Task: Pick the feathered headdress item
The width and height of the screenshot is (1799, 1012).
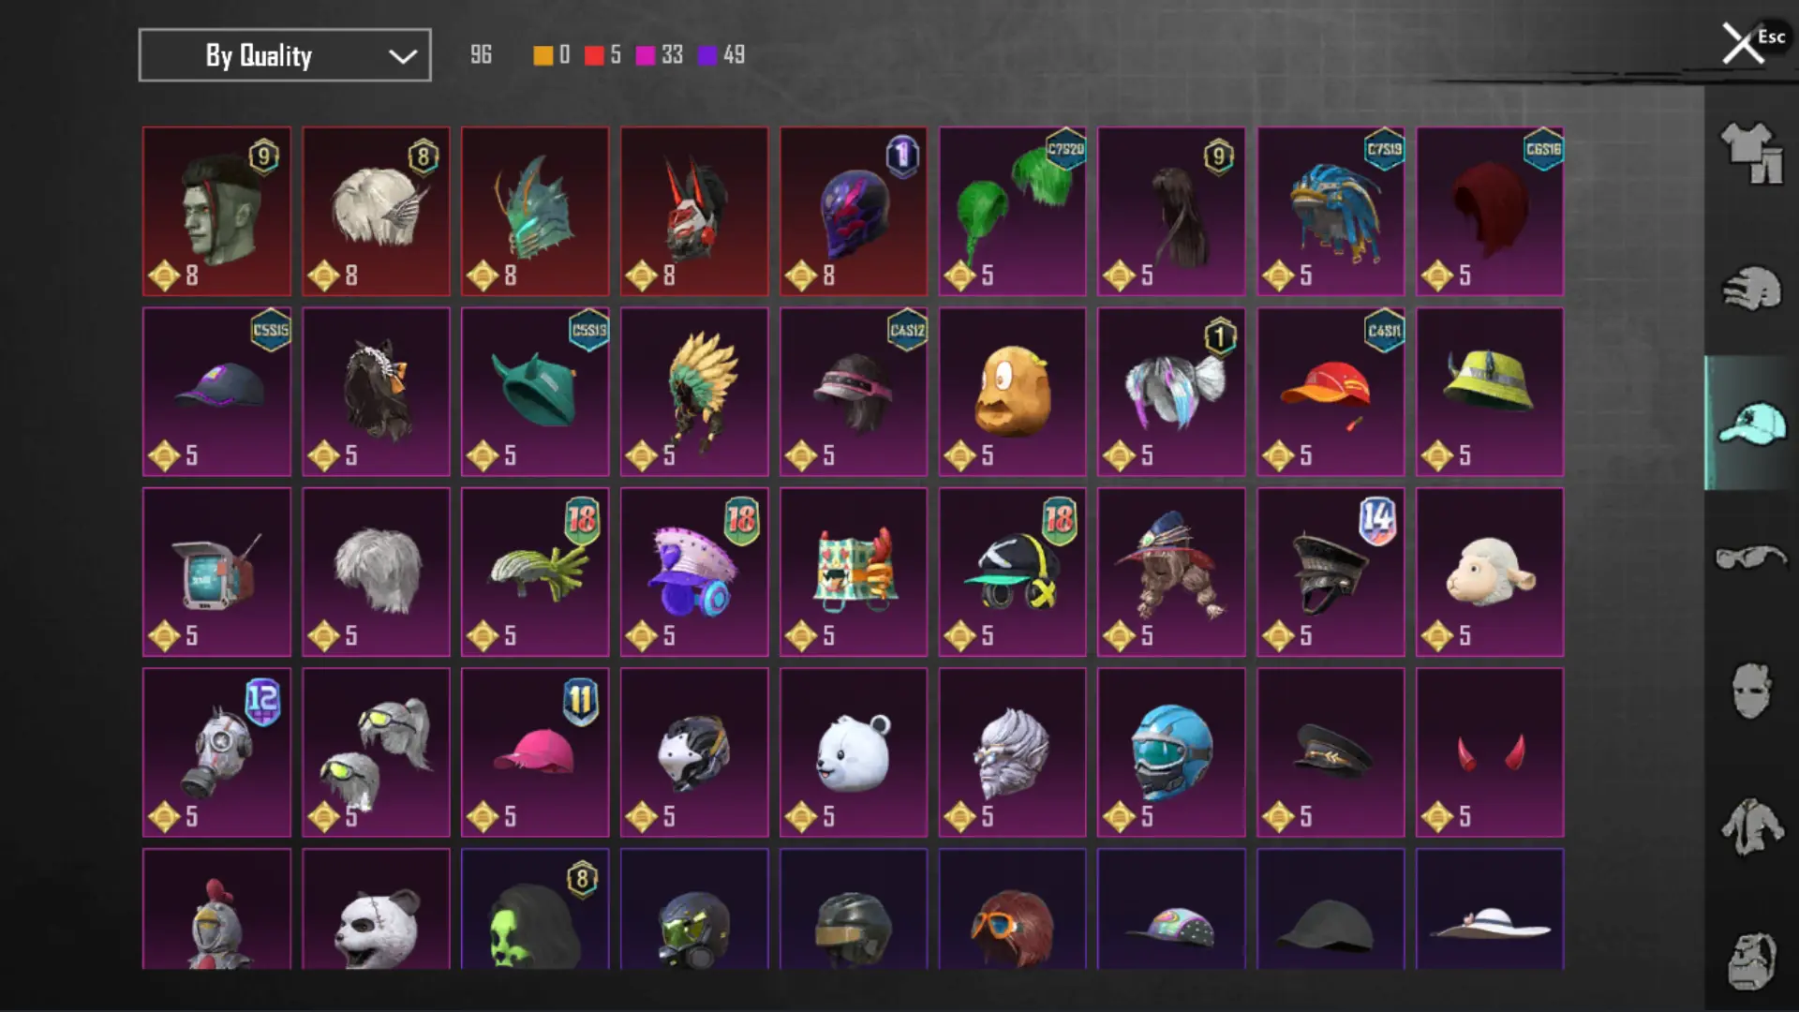Action: (x=694, y=392)
